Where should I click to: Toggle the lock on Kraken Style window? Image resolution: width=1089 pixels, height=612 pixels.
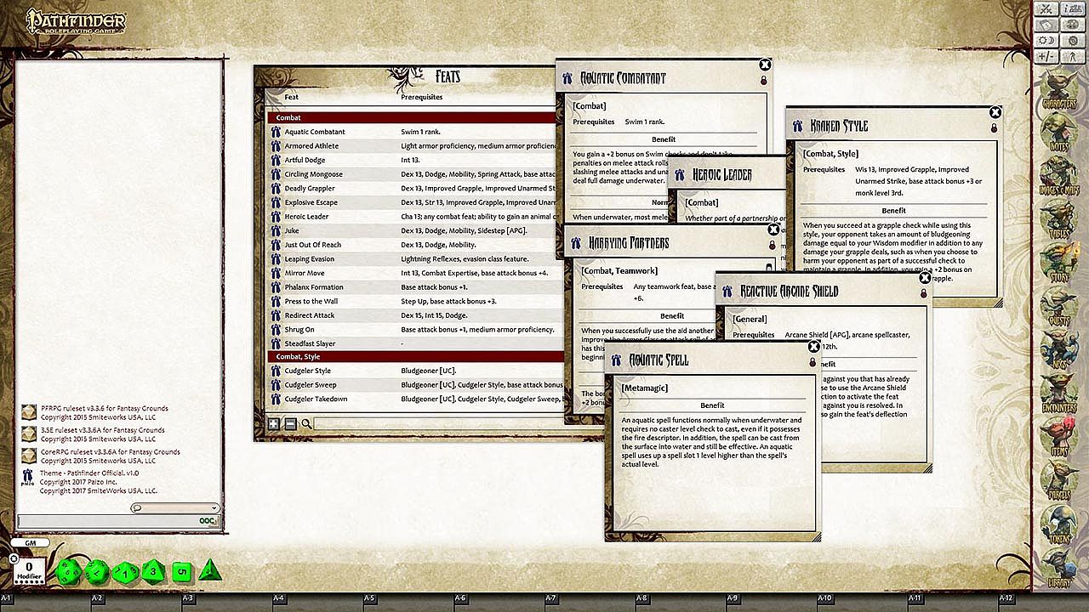pyautogui.click(x=994, y=128)
